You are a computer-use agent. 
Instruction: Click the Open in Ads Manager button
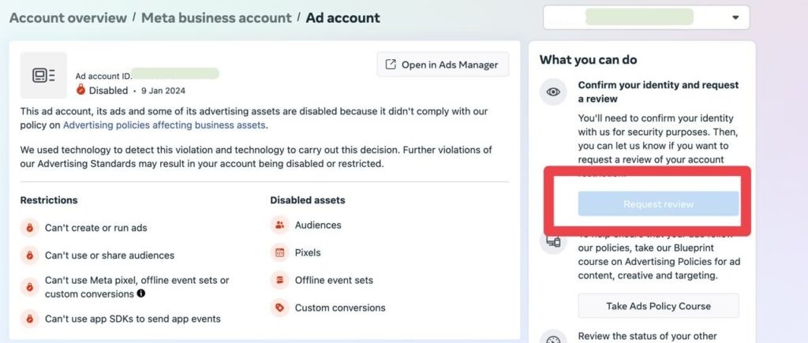(x=443, y=65)
